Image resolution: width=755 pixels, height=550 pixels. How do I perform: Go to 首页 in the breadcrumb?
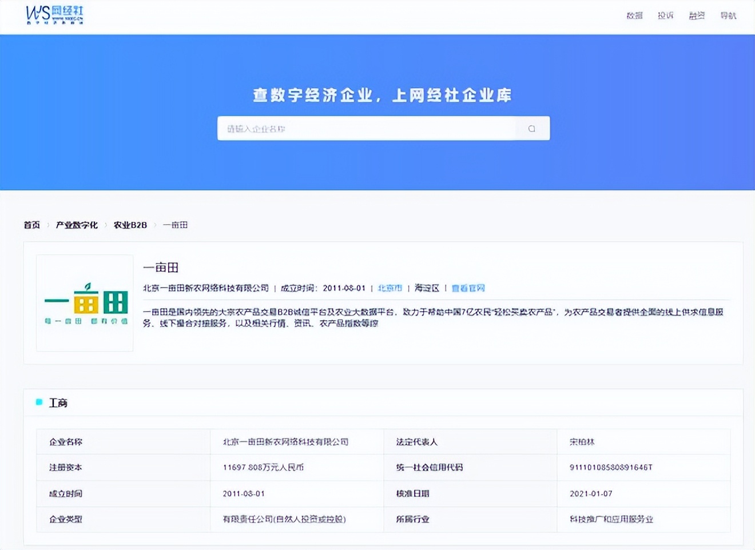32,225
